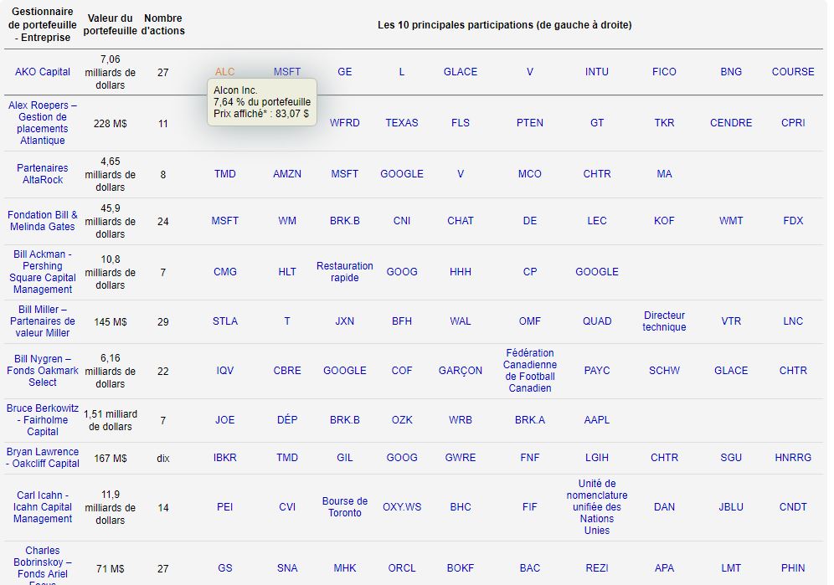Select the BRK.B holding in Fairholme row
This screenshot has height=585, width=834.
coord(344,420)
